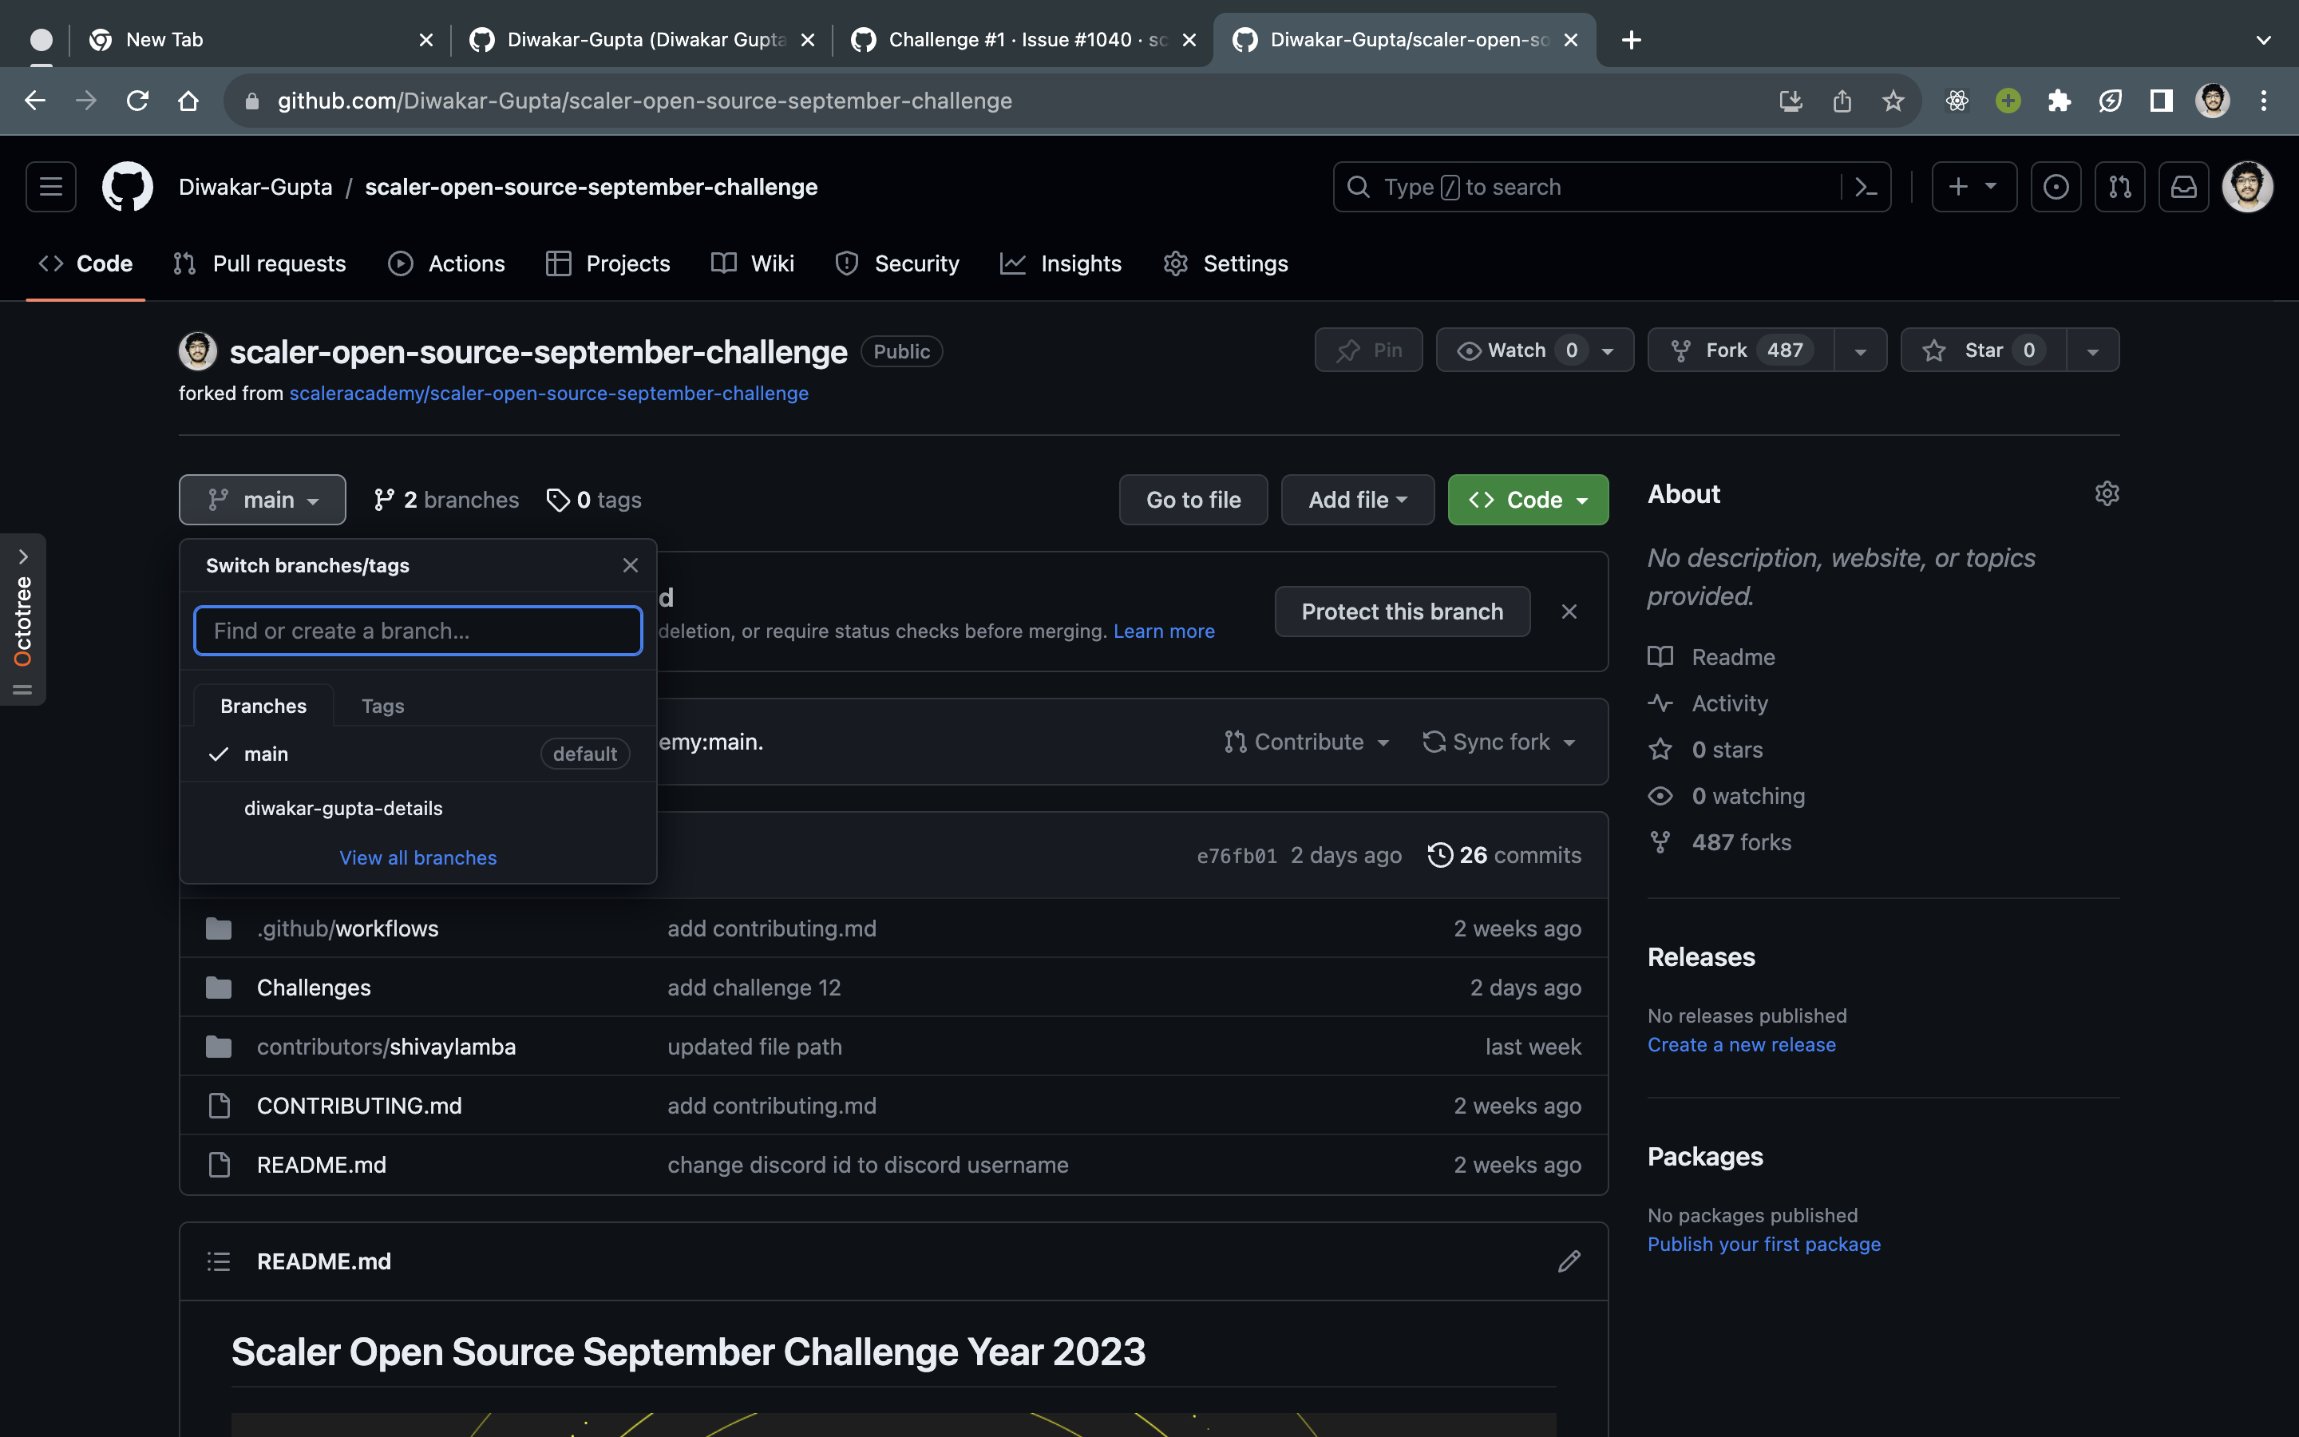
Task: Open notifications inbox icon
Action: [x=2184, y=186]
